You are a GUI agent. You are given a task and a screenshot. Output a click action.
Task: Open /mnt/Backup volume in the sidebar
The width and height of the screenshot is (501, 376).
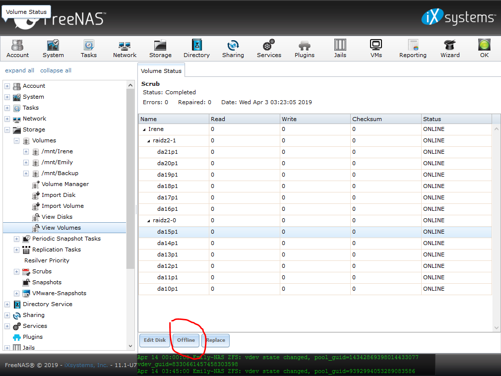click(x=60, y=173)
